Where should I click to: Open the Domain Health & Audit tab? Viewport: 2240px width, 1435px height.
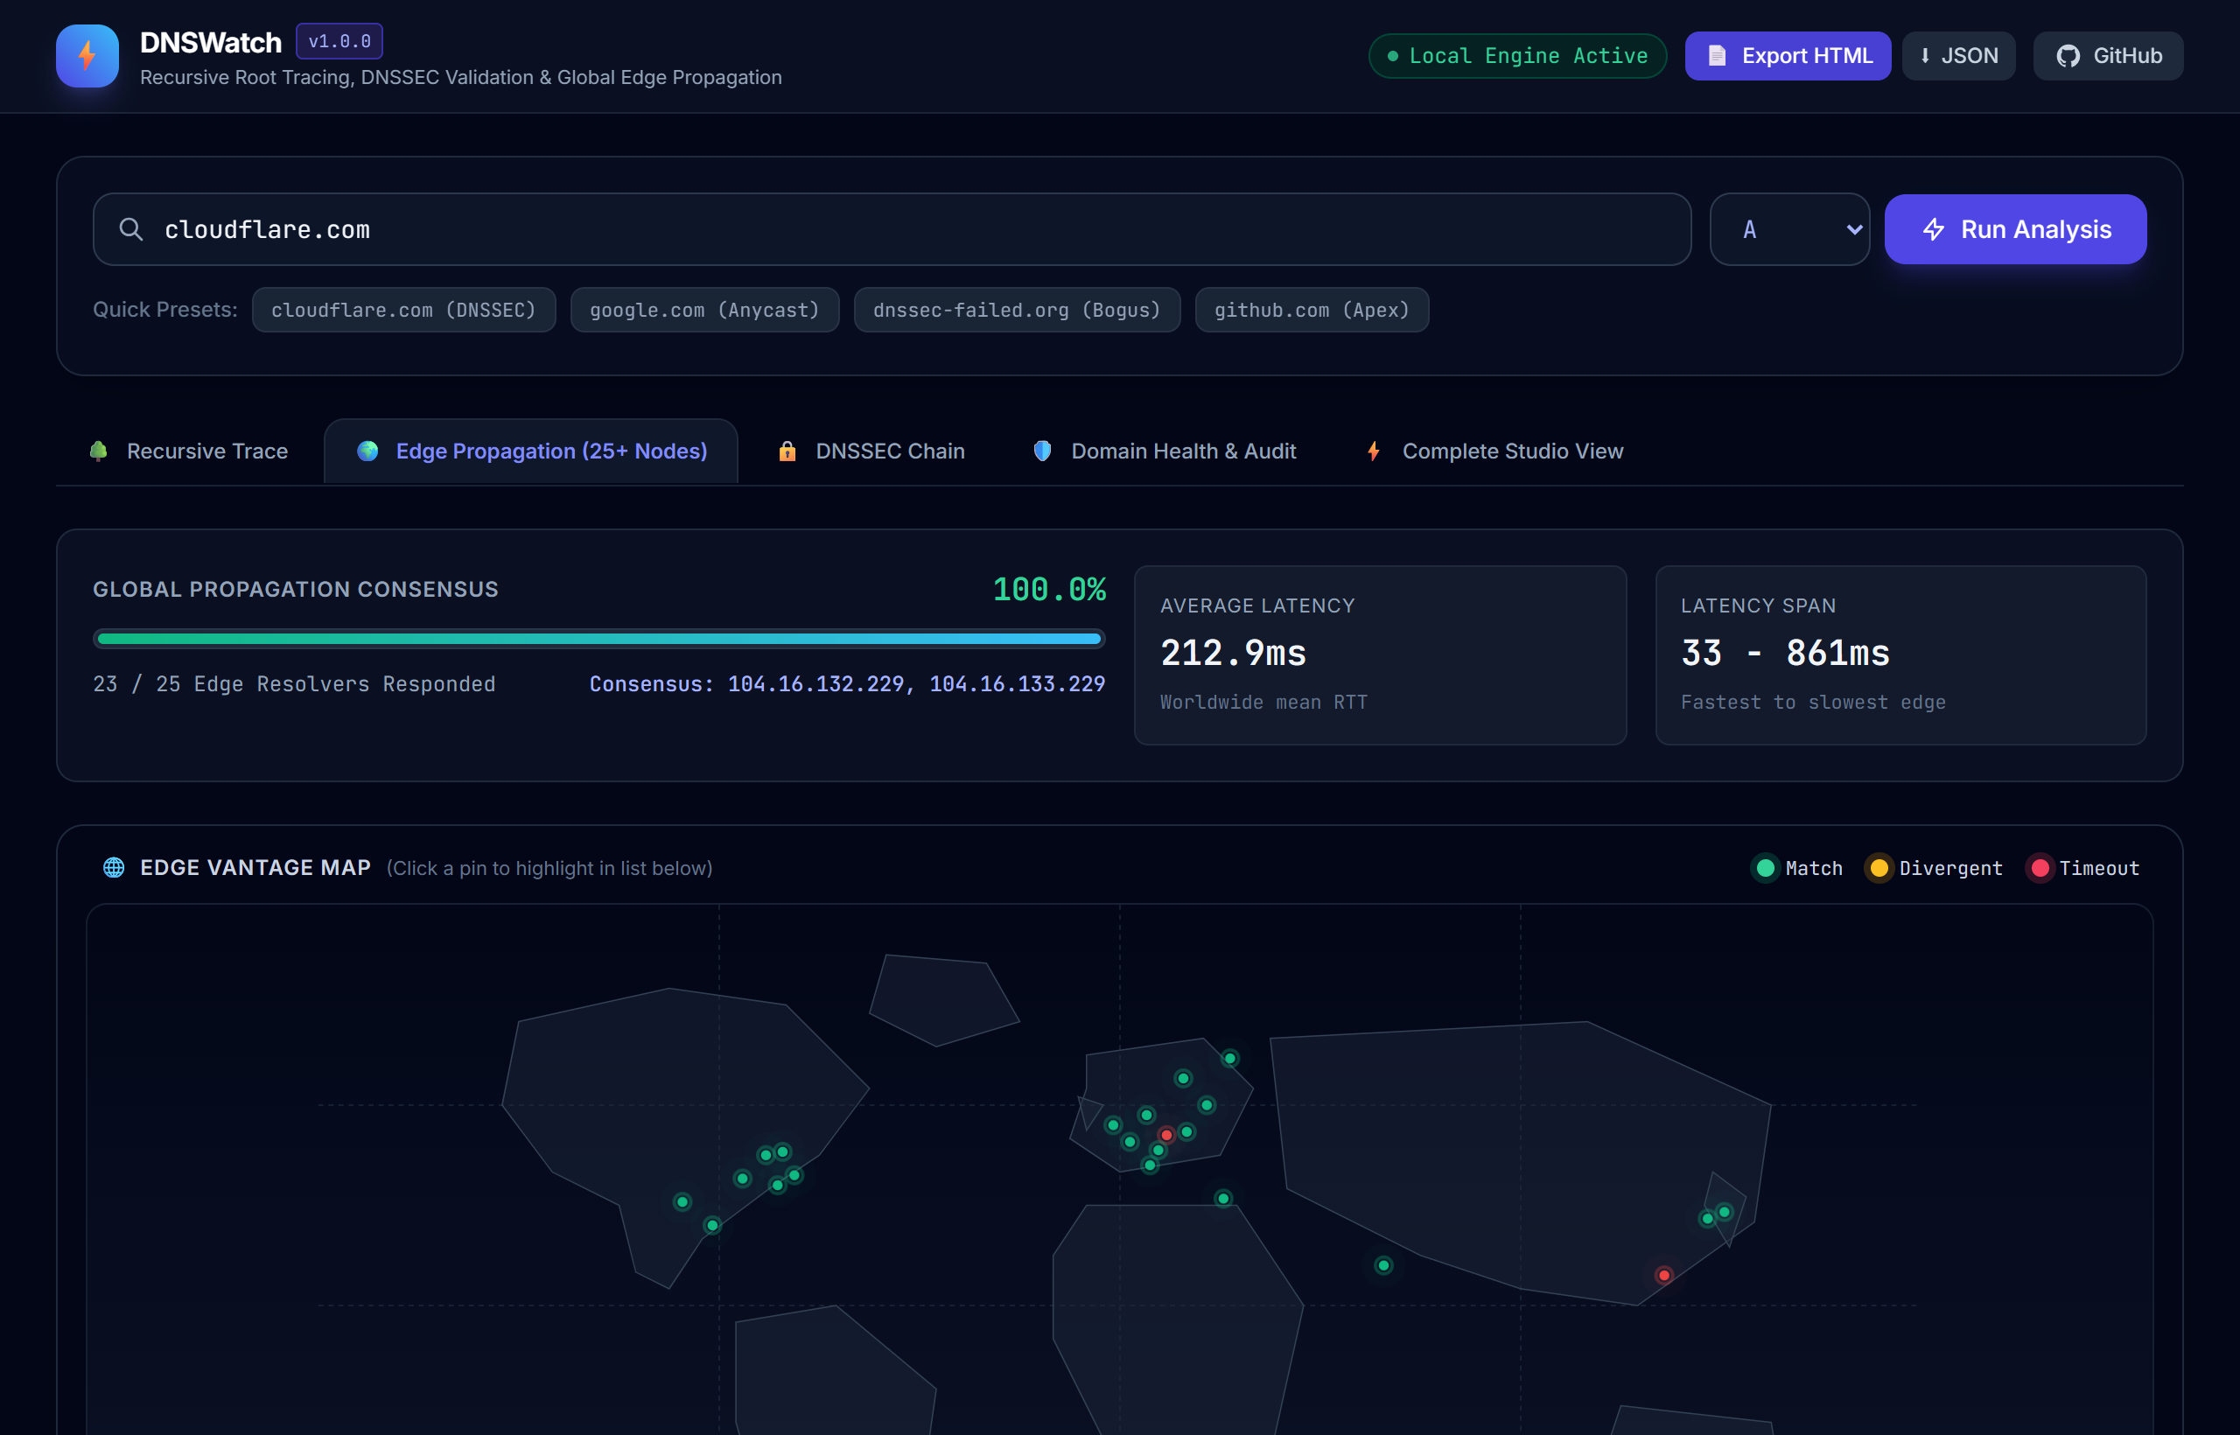[1165, 451]
